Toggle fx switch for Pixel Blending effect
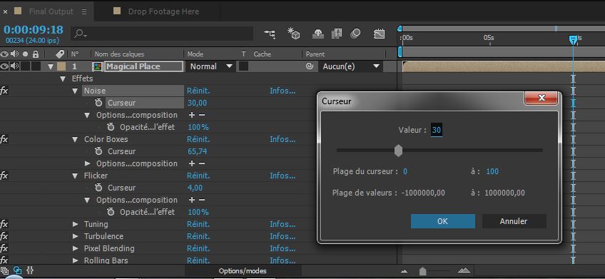 tap(4, 248)
